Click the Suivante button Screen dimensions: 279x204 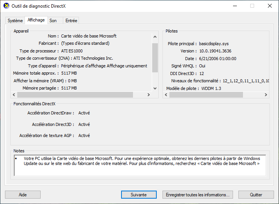point(139,195)
